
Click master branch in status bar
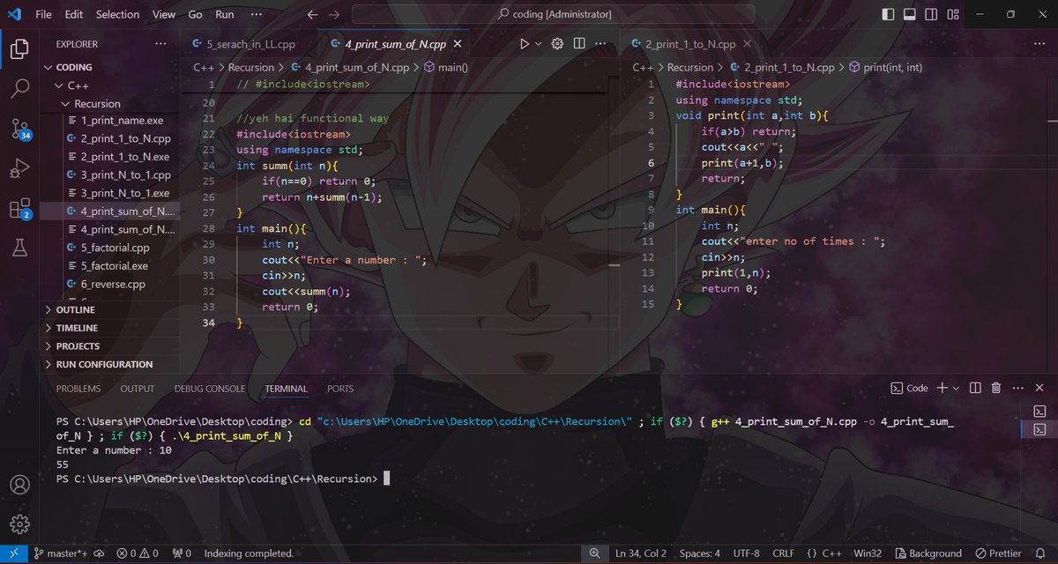58,553
